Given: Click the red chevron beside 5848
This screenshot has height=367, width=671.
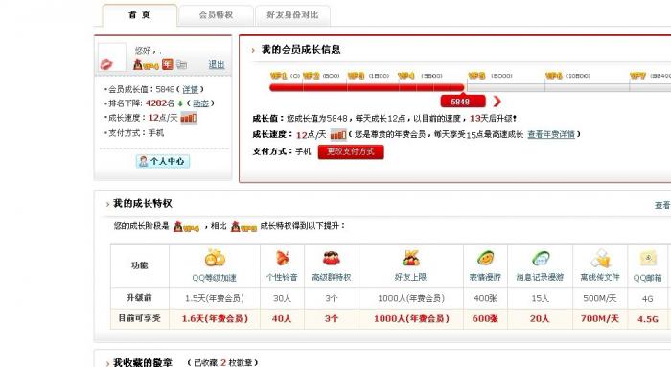Looking at the screenshot, I should pyautogui.click(x=497, y=102).
